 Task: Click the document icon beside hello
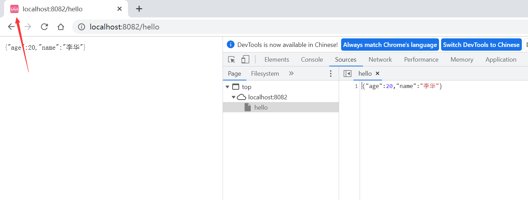248,107
